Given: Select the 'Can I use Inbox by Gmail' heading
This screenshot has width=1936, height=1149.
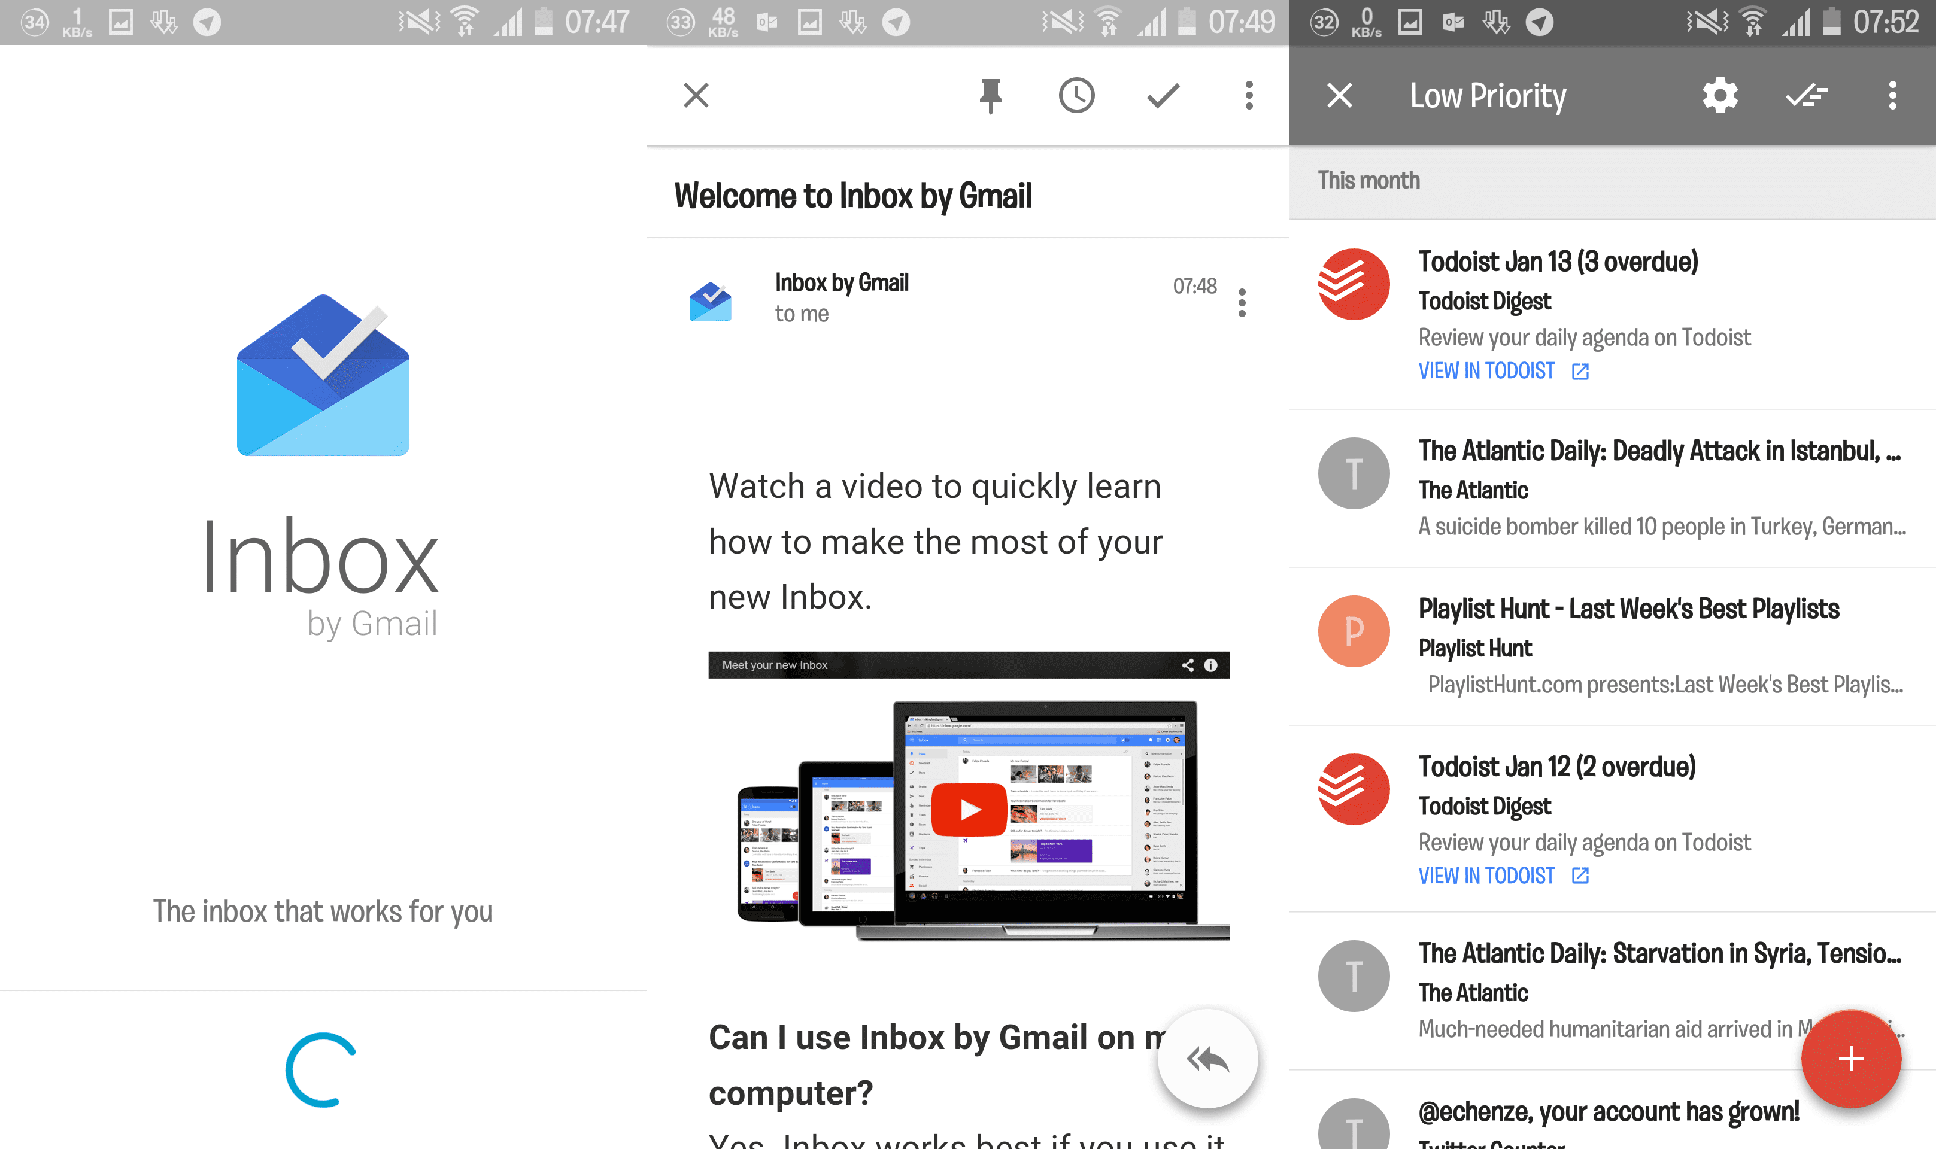Looking at the screenshot, I should (x=937, y=1065).
